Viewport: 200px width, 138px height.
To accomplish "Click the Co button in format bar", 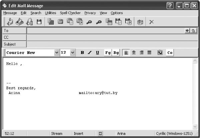I will tap(170, 53).
